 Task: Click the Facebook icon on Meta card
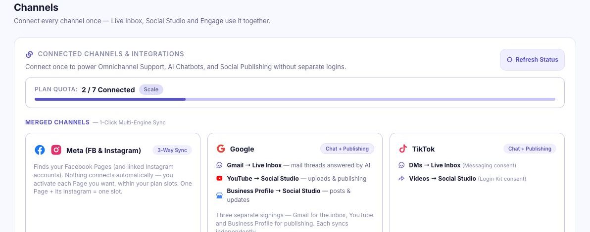(x=40, y=150)
